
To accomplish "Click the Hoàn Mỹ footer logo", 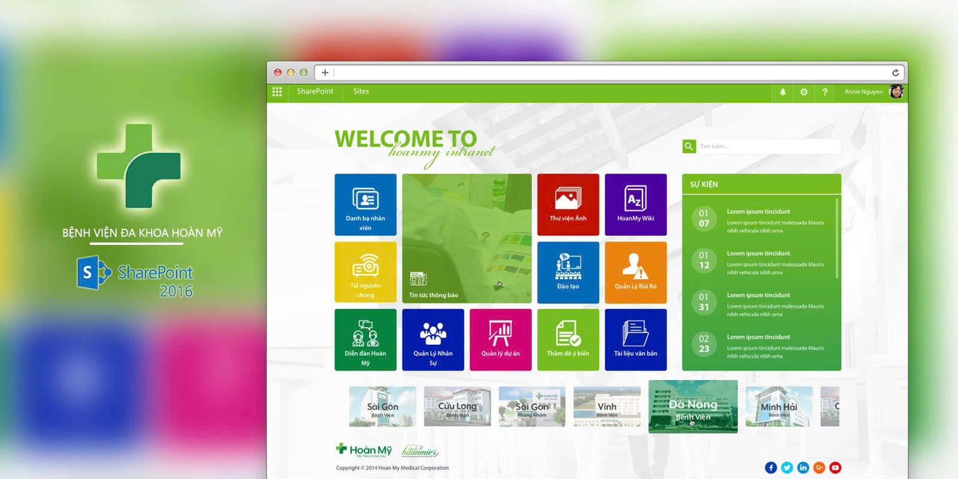I will pos(364,450).
